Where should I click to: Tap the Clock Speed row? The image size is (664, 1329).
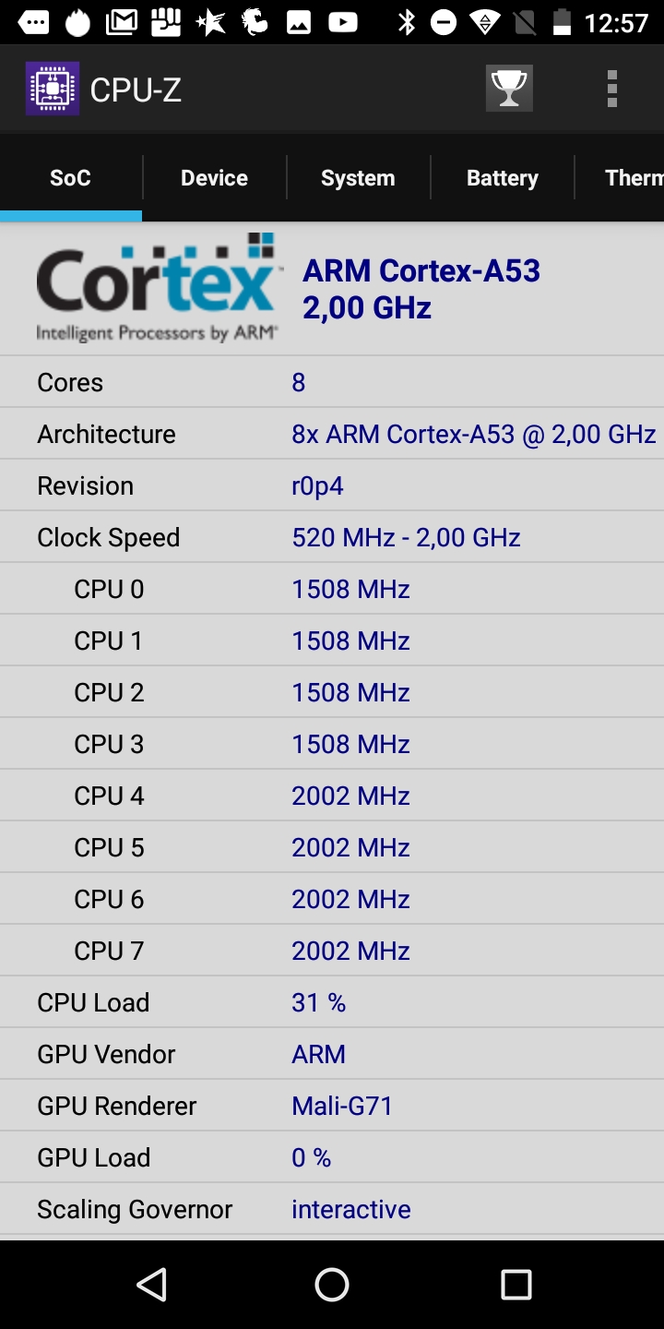pos(332,537)
